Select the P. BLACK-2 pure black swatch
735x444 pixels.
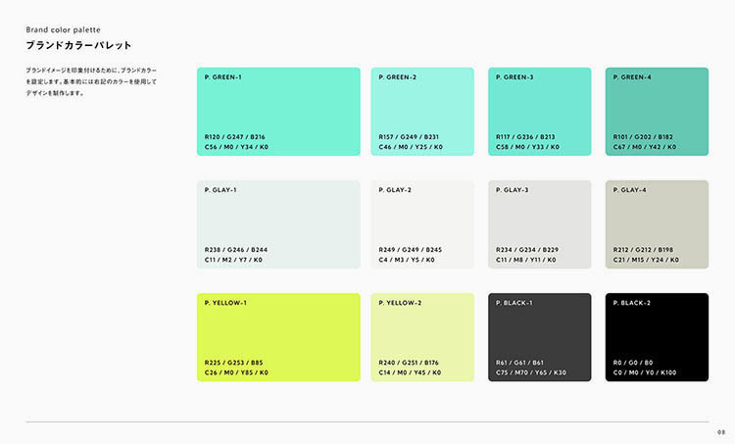(x=657, y=336)
